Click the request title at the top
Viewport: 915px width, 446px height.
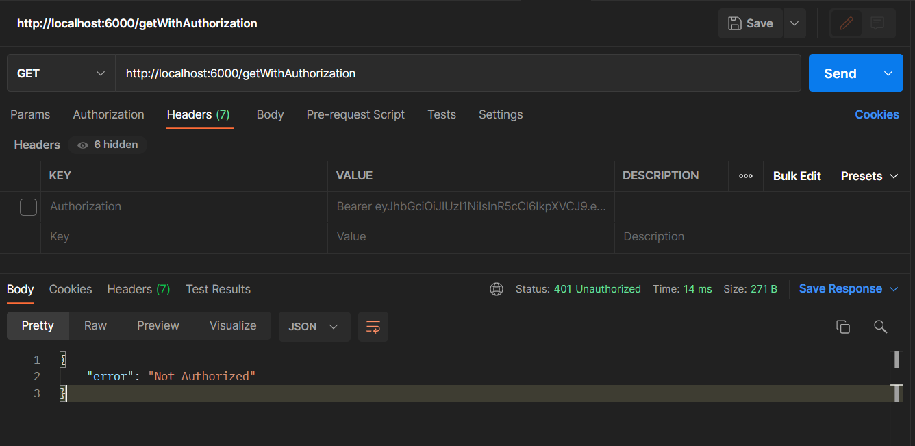click(x=137, y=23)
